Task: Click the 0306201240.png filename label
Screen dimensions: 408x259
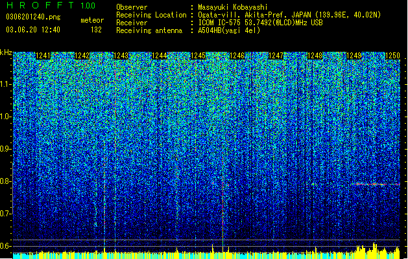Action: [x=33, y=17]
